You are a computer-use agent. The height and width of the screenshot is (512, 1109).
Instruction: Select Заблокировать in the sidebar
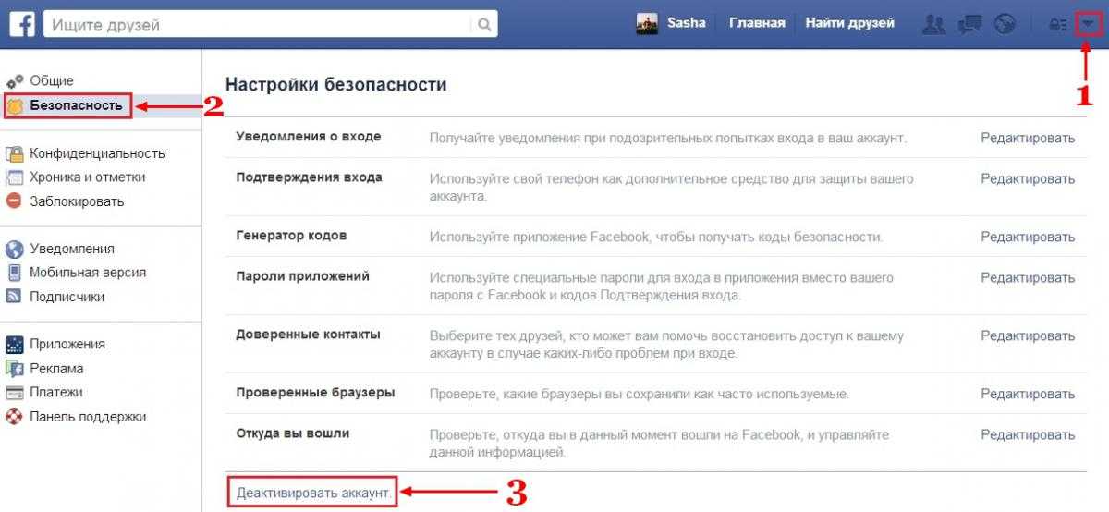click(x=76, y=201)
